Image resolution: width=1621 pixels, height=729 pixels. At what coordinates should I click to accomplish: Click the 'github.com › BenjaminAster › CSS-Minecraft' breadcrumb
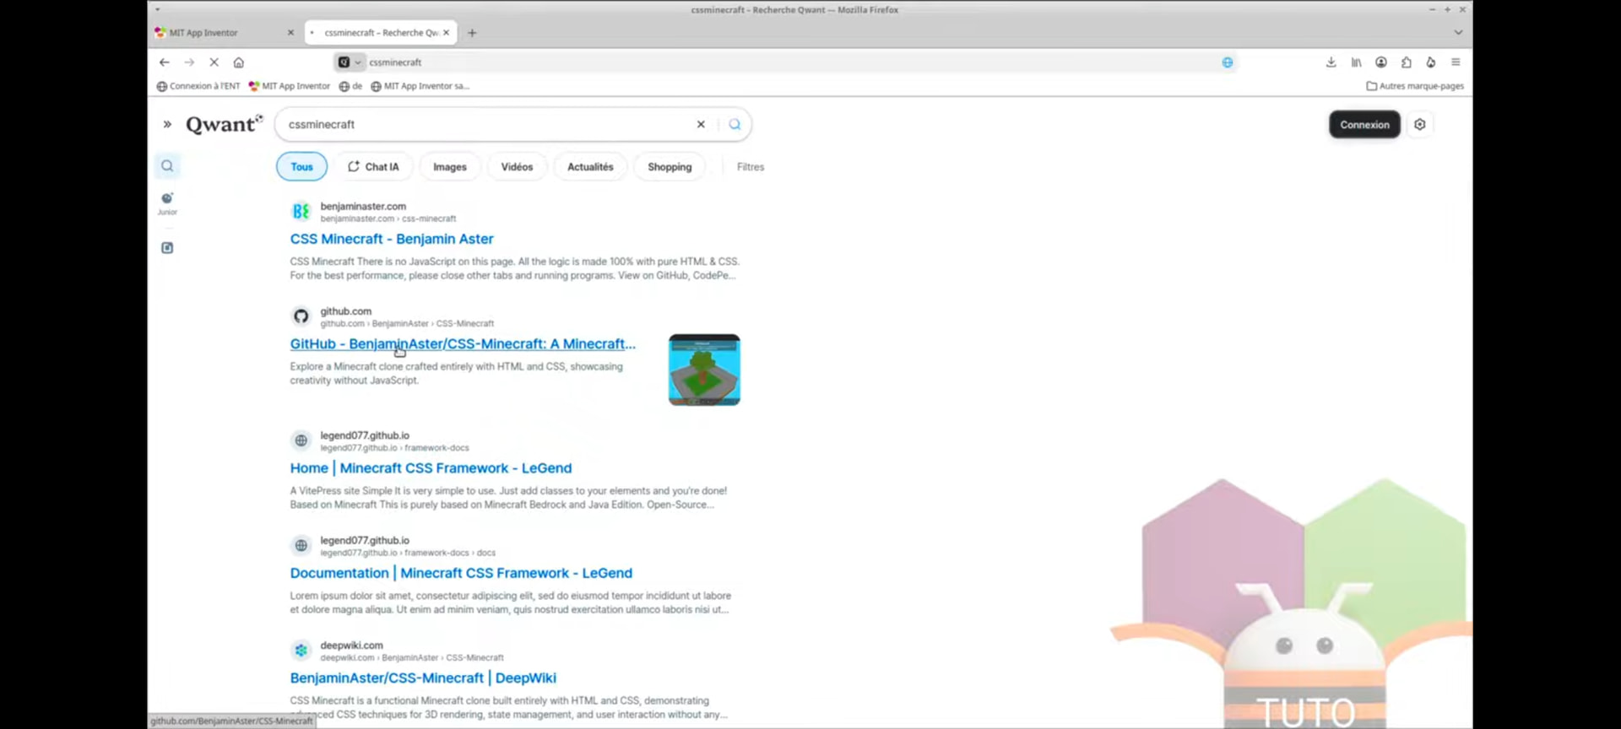(x=407, y=323)
